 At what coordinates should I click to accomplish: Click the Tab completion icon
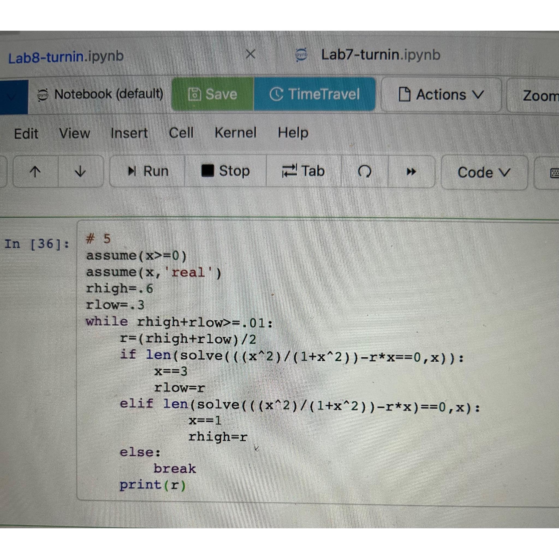tap(289, 171)
